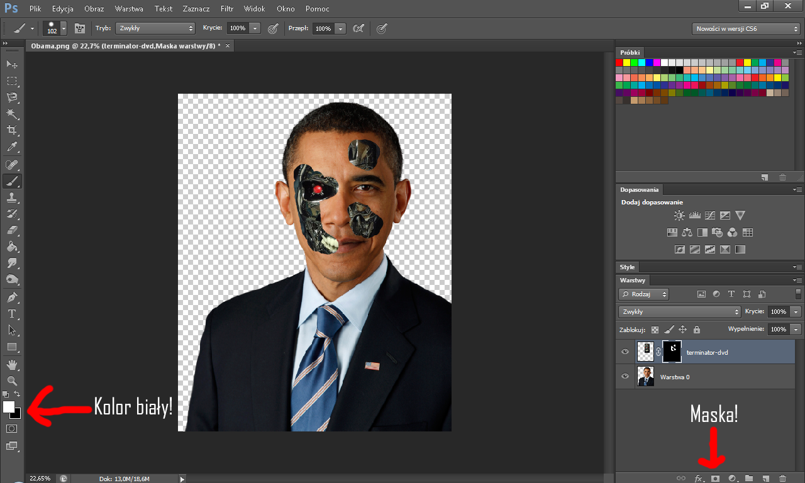The width and height of the screenshot is (805, 483).
Task: Toggle layer filtering switch
Action: [x=798, y=294]
